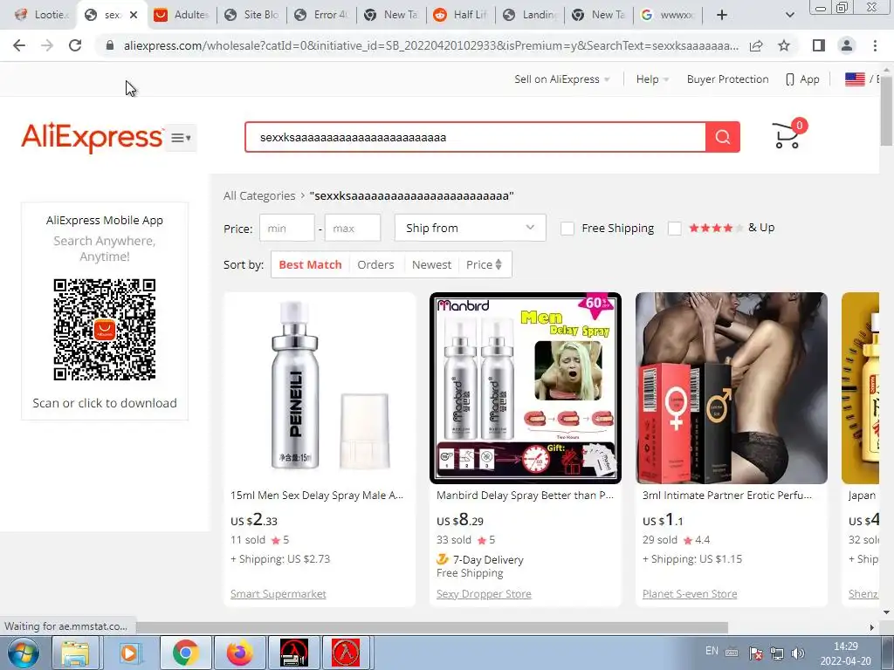
Task: Sort results by Orders
Action: tap(375, 264)
